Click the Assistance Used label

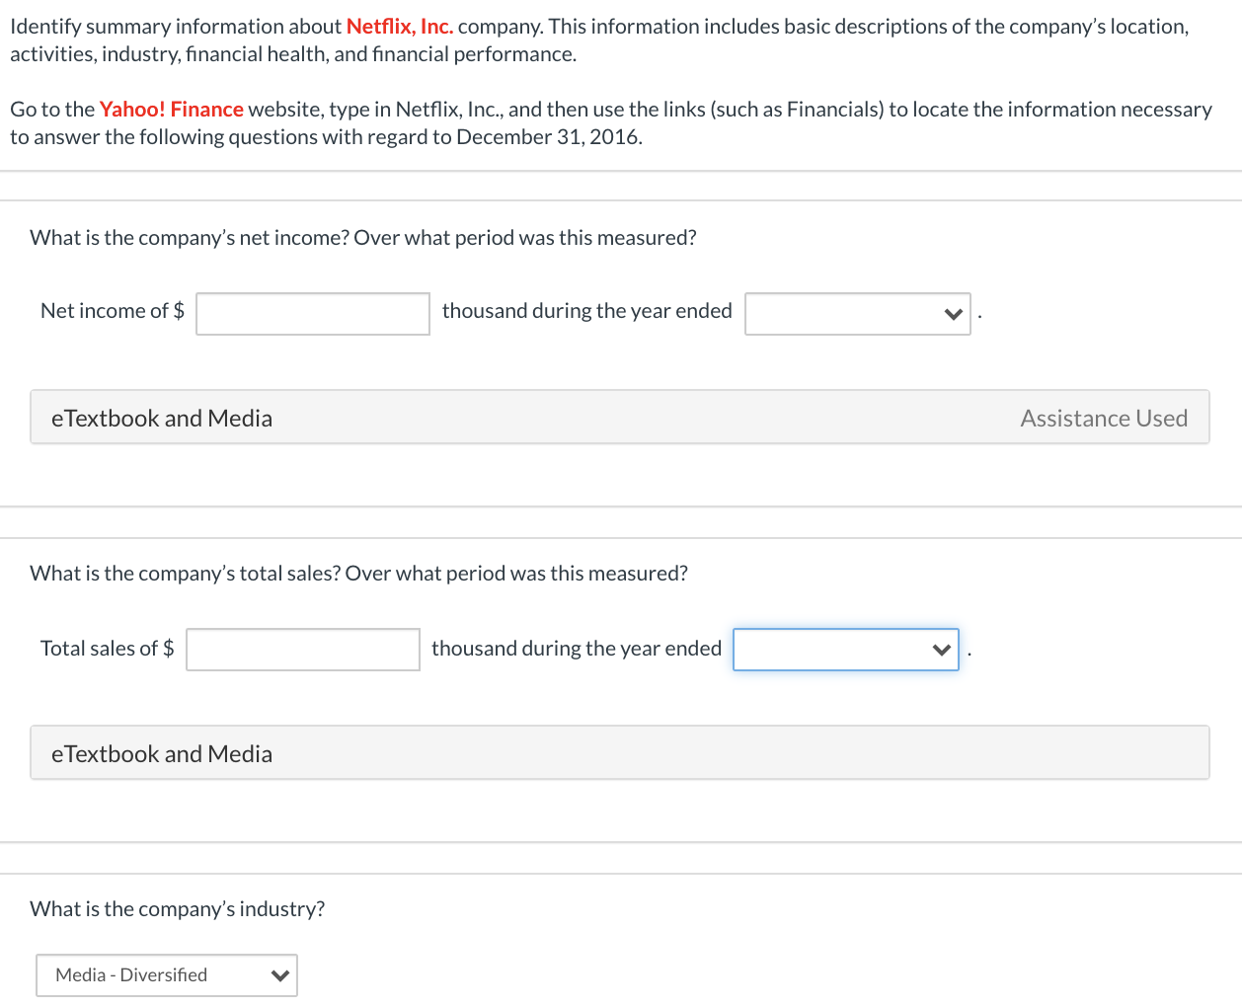(1104, 419)
